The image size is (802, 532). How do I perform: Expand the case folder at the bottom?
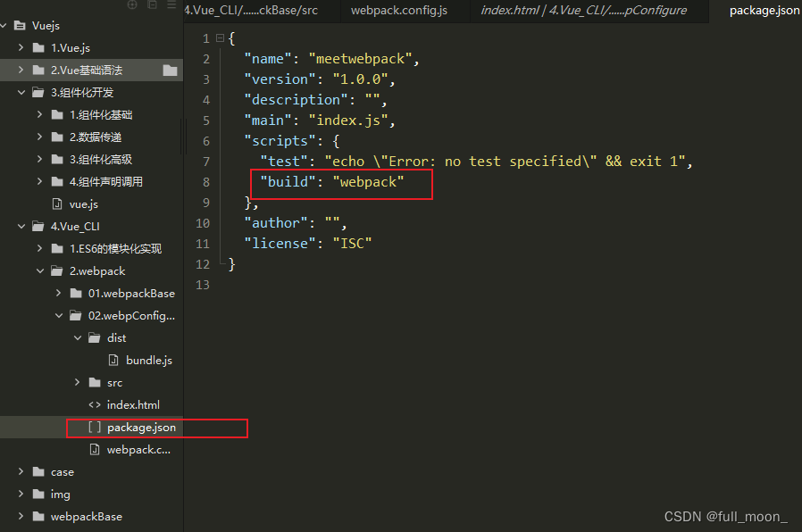click(21, 471)
